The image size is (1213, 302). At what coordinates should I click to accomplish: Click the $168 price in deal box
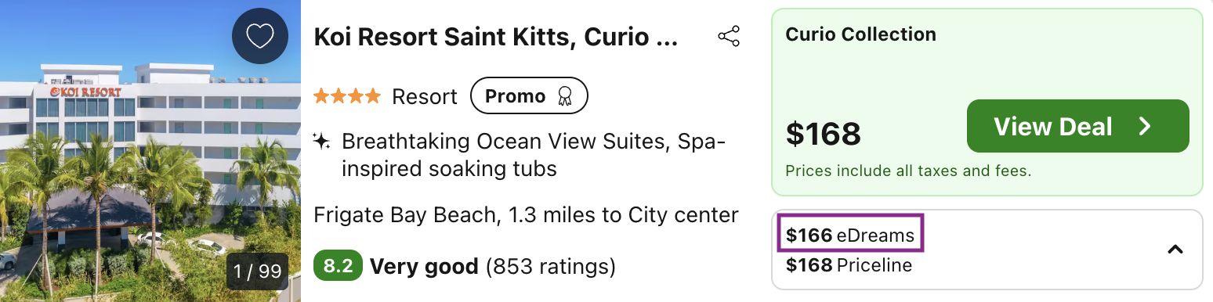(x=823, y=134)
